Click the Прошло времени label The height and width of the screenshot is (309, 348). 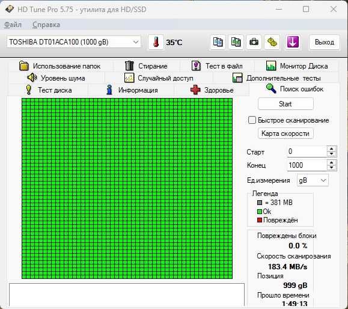click(x=283, y=295)
